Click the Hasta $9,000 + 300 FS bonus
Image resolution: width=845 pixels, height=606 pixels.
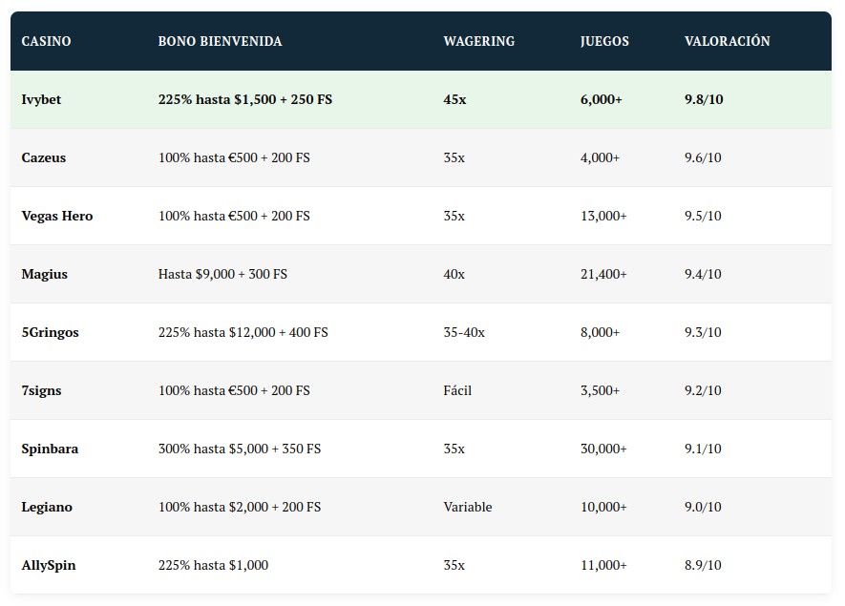[222, 274]
